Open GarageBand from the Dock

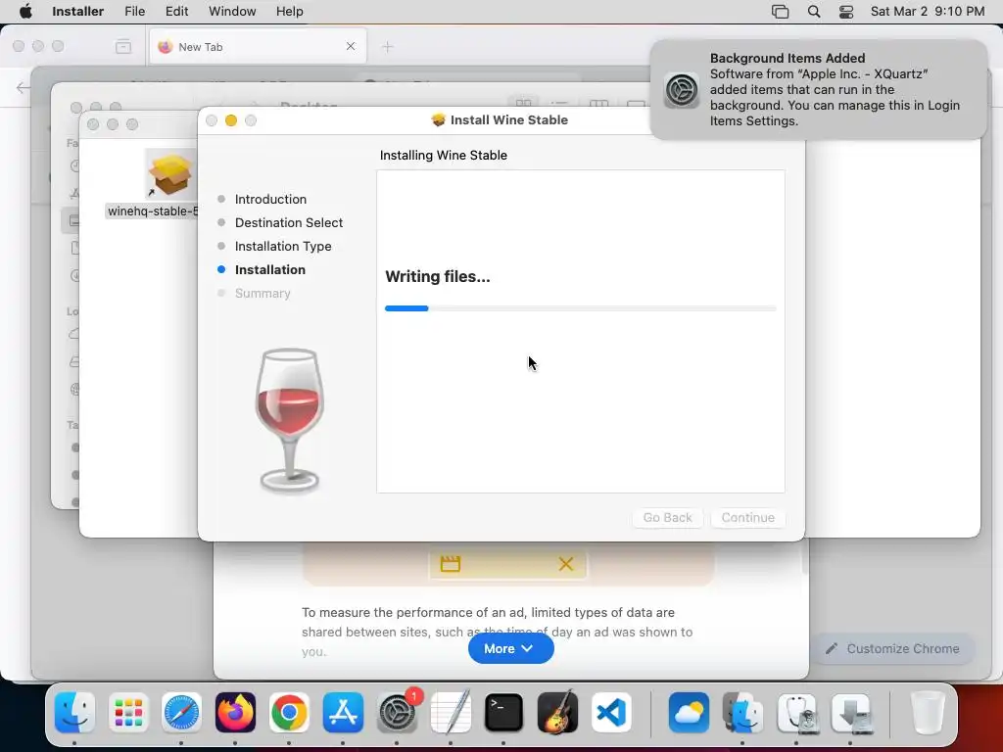557,713
